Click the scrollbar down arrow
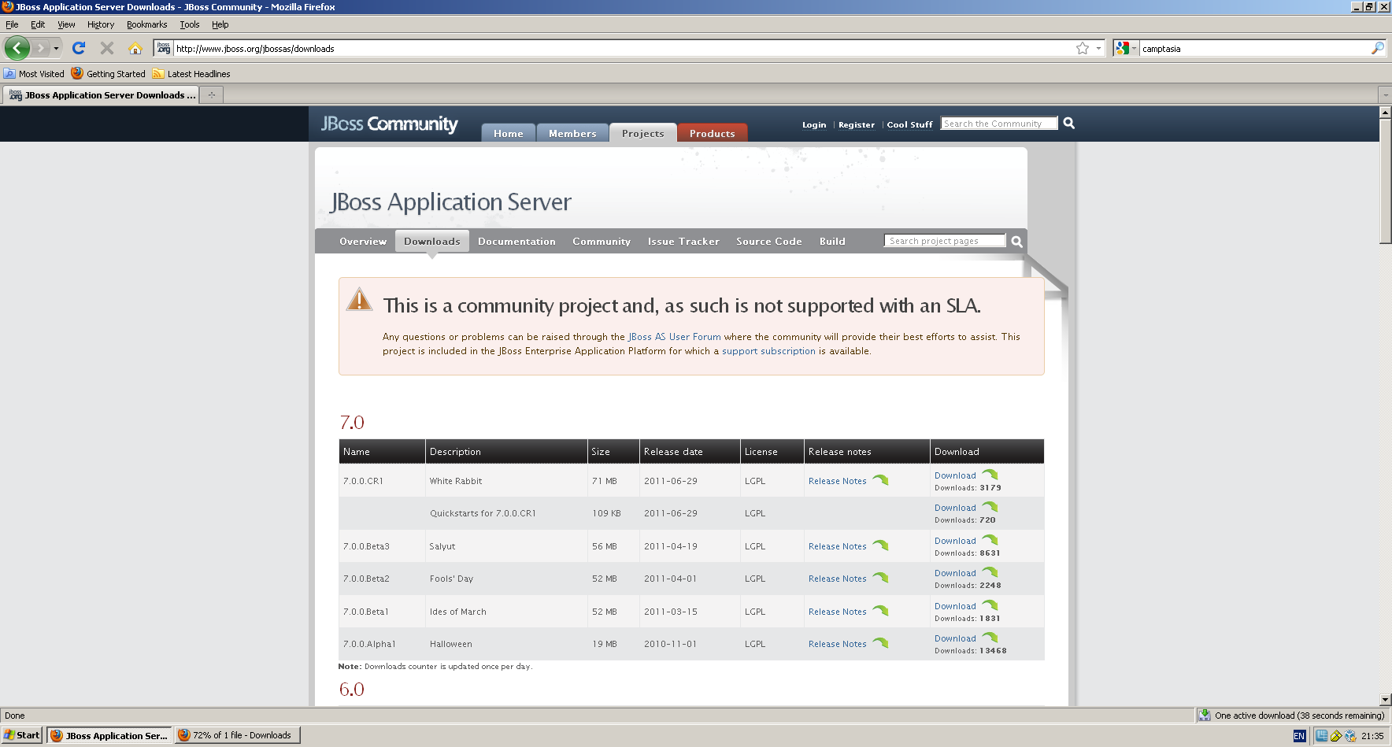The width and height of the screenshot is (1392, 747). 1385,699
